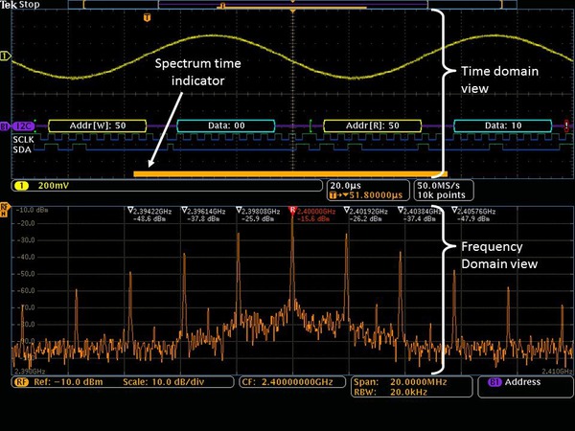Click the B1 bus indicator badge
This screenshot has height=431, width=575.
pyautogui.click(x=5, y=125)
